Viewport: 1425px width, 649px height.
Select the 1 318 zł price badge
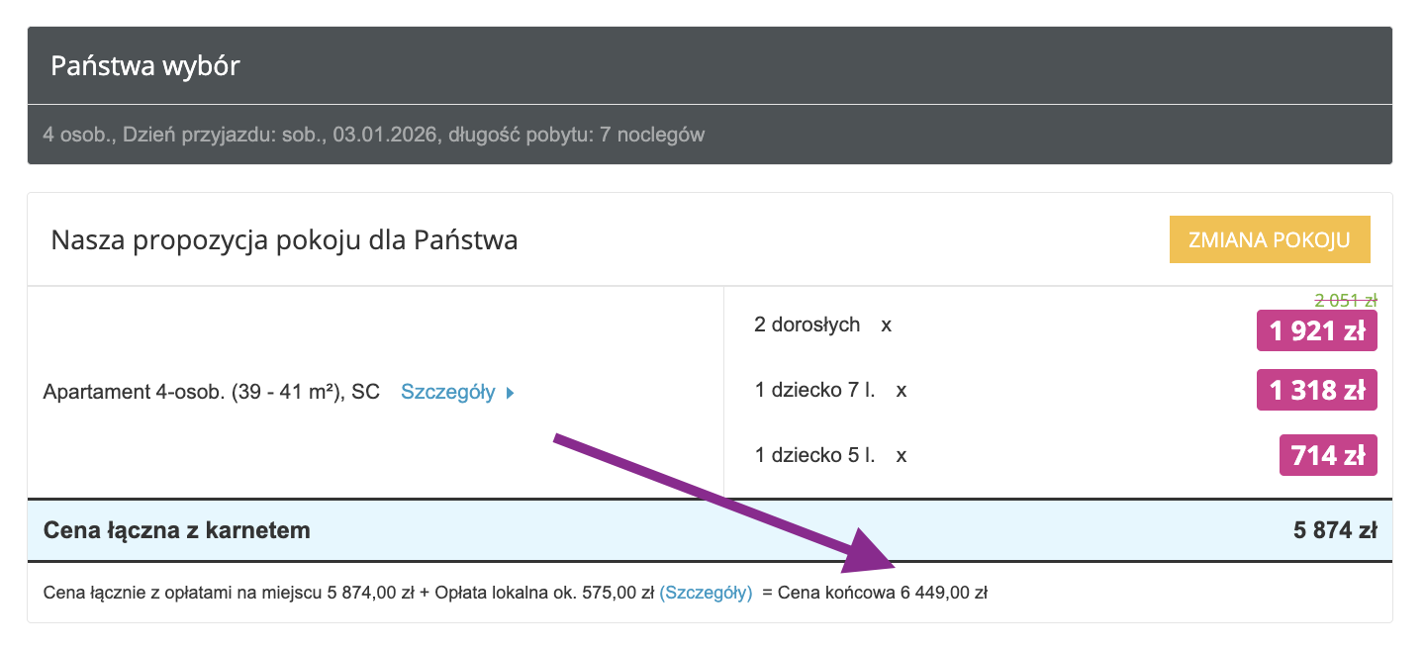pyautogui.click(x=1316, y=390)
